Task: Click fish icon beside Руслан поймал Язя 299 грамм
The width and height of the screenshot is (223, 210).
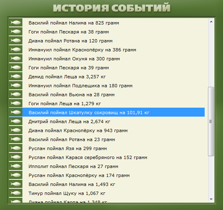Action: (x=15, y=148)
